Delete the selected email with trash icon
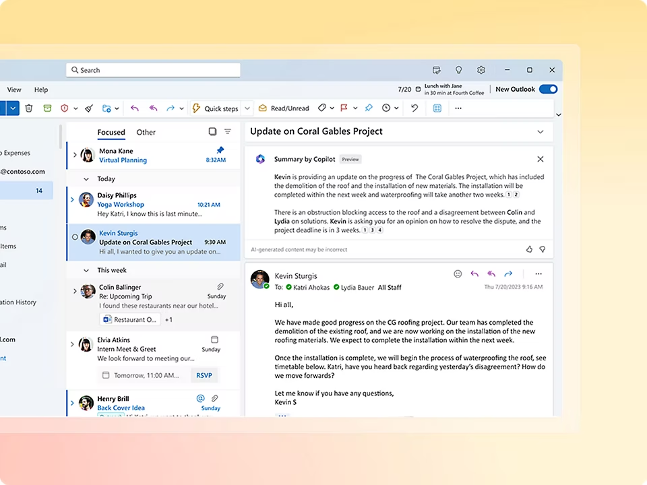Viewport: 647px width, 485px height. tap(28, 108)
